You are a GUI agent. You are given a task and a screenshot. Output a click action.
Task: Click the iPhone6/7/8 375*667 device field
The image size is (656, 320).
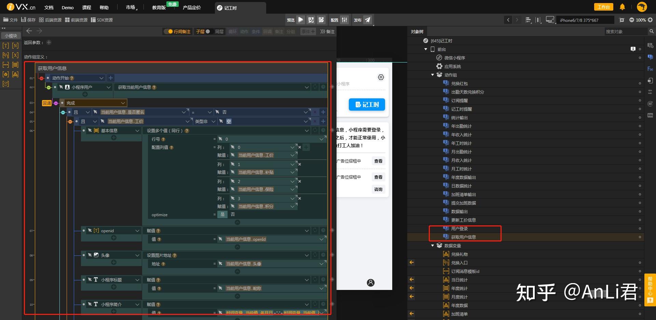tap(585, 20)
